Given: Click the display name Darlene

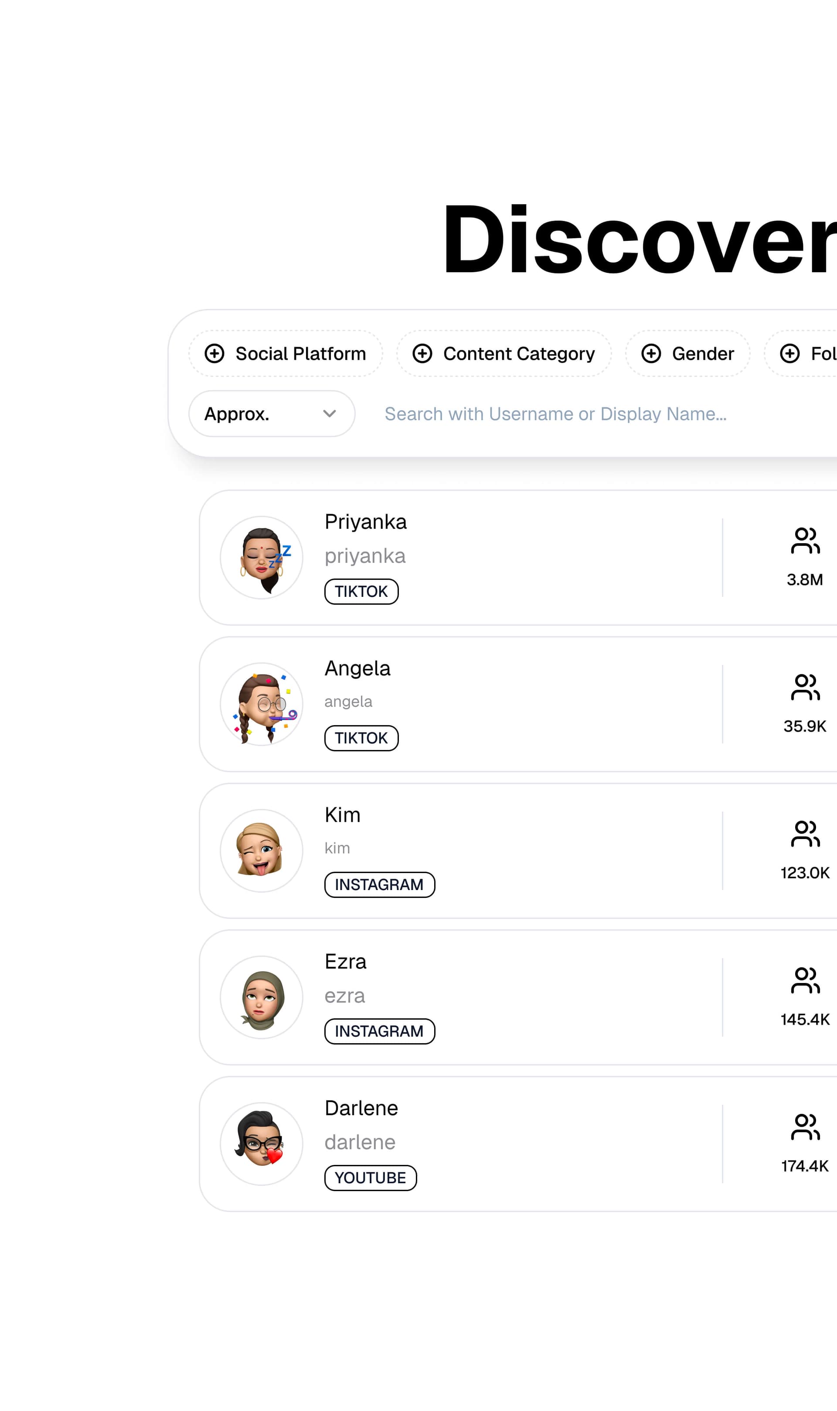Looking at the screenshot, I should tap(361, 1109).
